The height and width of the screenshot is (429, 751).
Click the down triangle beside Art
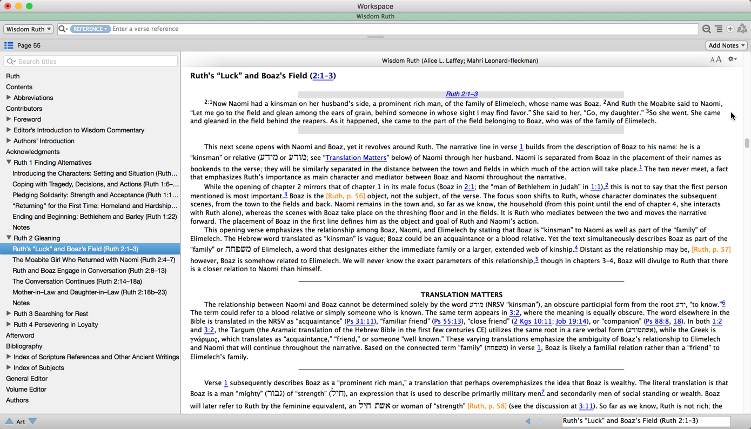coord(33,421)
